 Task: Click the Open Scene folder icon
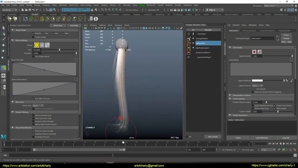pyautogui.click(x=26, y=10)
